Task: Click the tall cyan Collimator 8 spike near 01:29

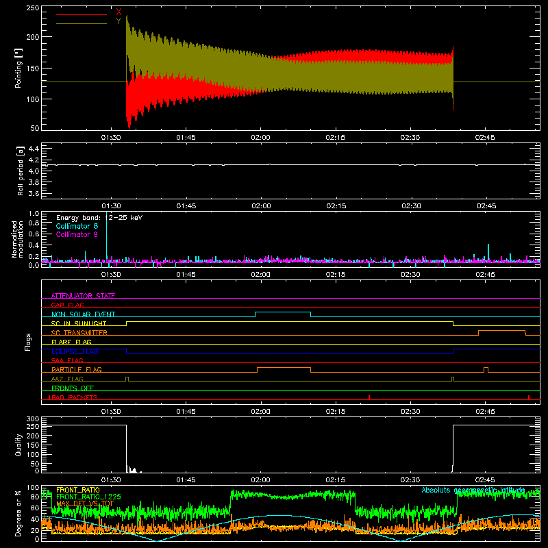Action: (107, 234)
